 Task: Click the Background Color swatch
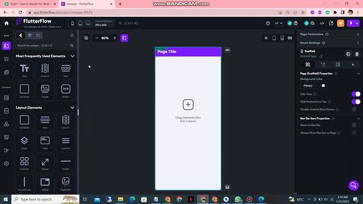click(x=323, y=86)
